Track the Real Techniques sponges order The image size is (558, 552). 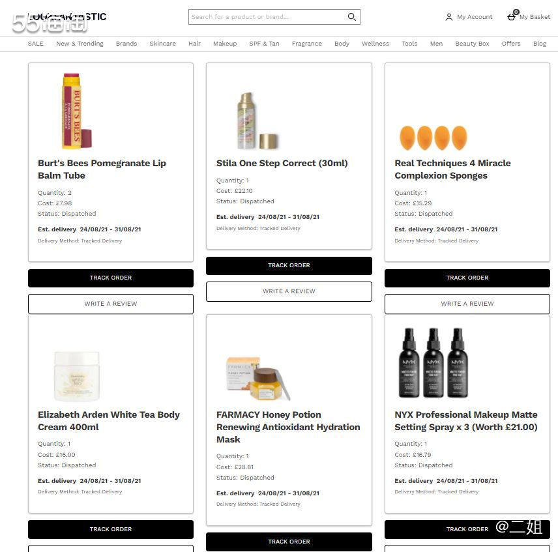(467, 278)
